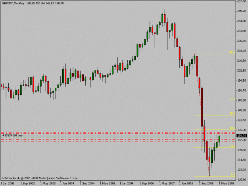Click the current price tag 150.78
The width and height of the screenshot is (248, 186).
point(242,136)
